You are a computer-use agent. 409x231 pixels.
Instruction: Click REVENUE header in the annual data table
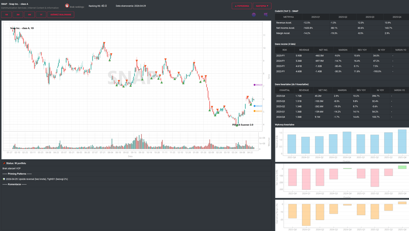coord(304,50)
